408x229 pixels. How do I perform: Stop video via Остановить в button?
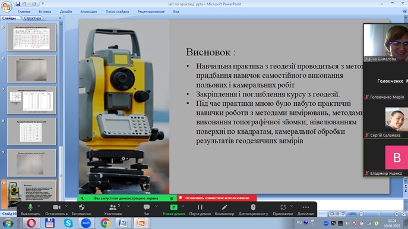click(56, 209)
